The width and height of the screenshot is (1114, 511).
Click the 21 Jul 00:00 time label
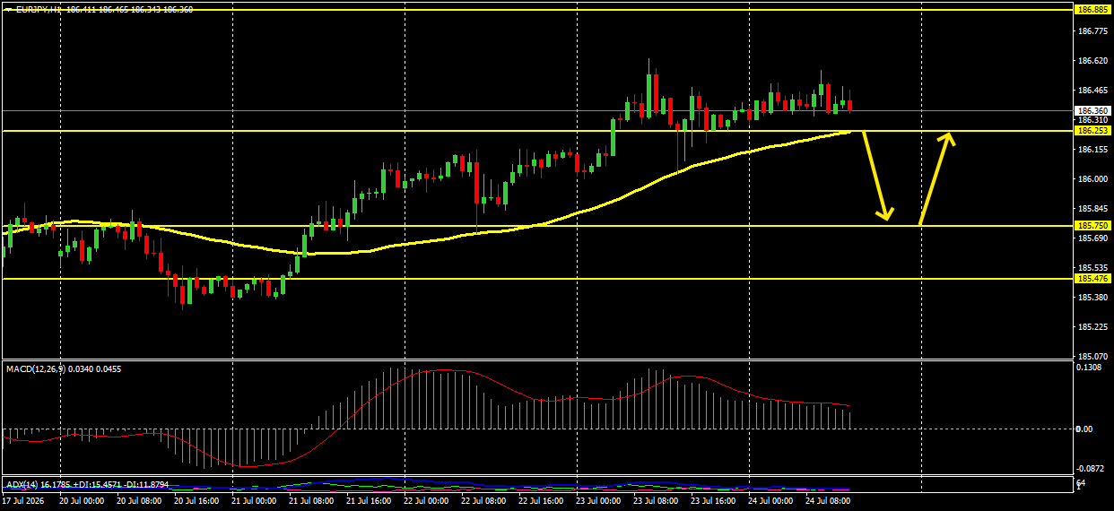coord(253,501)
